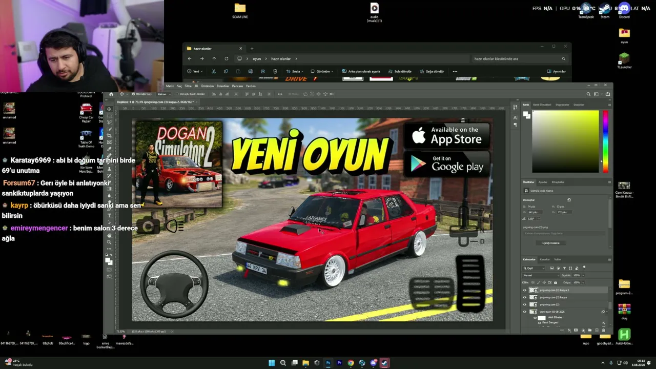The width and height of the screenshot is (656, 369).
Task: Pick a color in the color field
Action: click(x=565, y=141)
